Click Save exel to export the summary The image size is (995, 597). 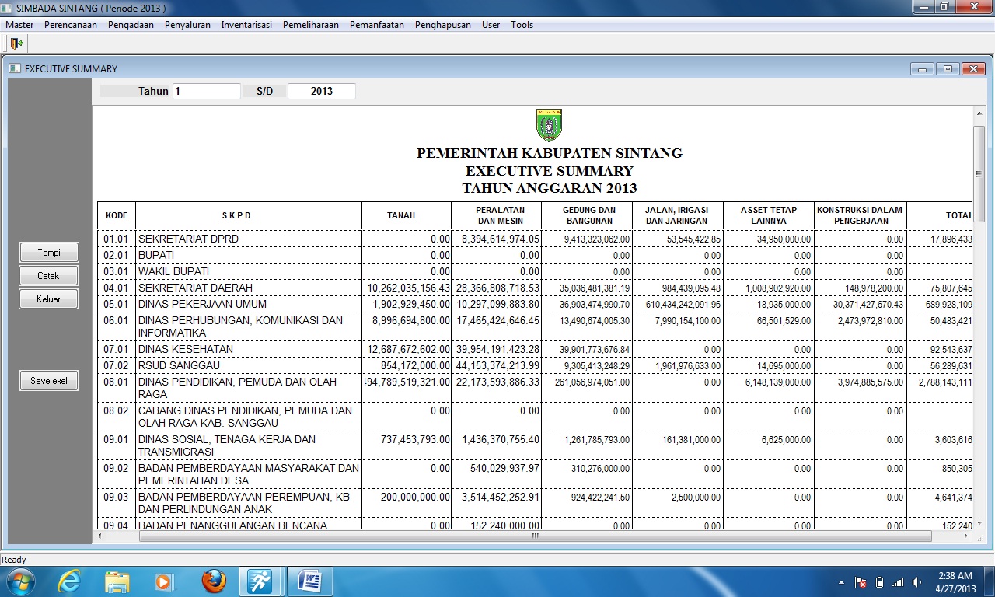(48, 380)
